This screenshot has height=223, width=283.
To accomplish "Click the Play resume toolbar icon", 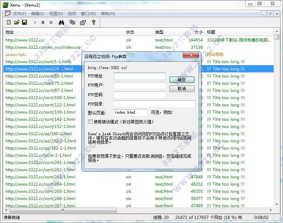I will click(35, 23).
